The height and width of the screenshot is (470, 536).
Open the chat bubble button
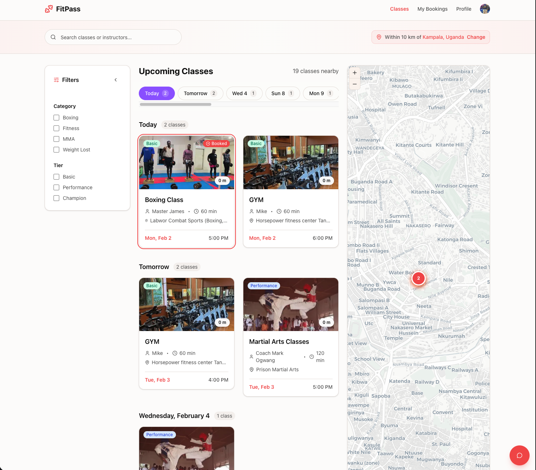pyautogui.click(x=519, y=455)
